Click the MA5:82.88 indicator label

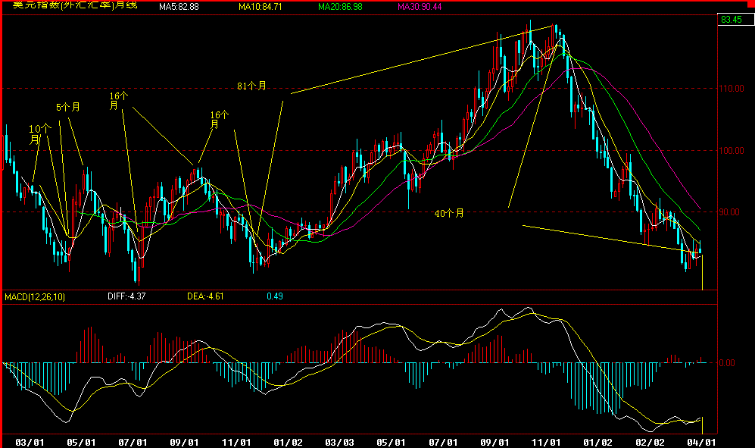[x=179, y=7]
